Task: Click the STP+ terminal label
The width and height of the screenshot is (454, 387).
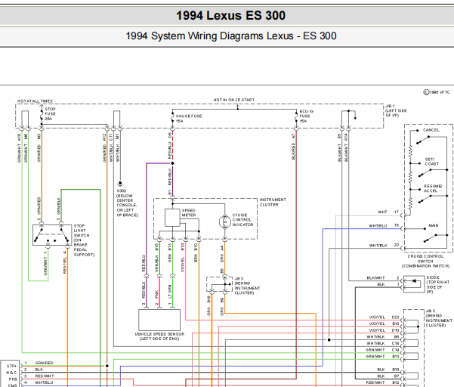Action: pyautogui.click(x=11, y=366)
